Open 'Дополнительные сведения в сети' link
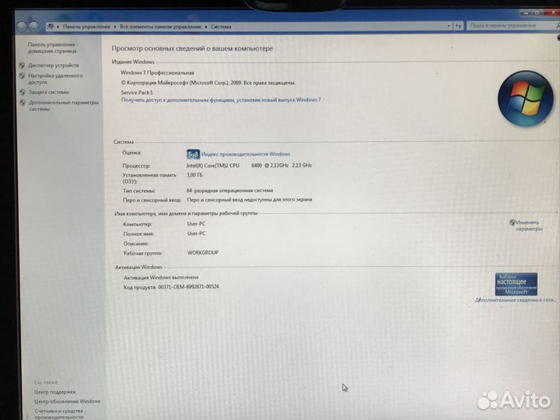The image size is (560, 420). pos(516,300)
